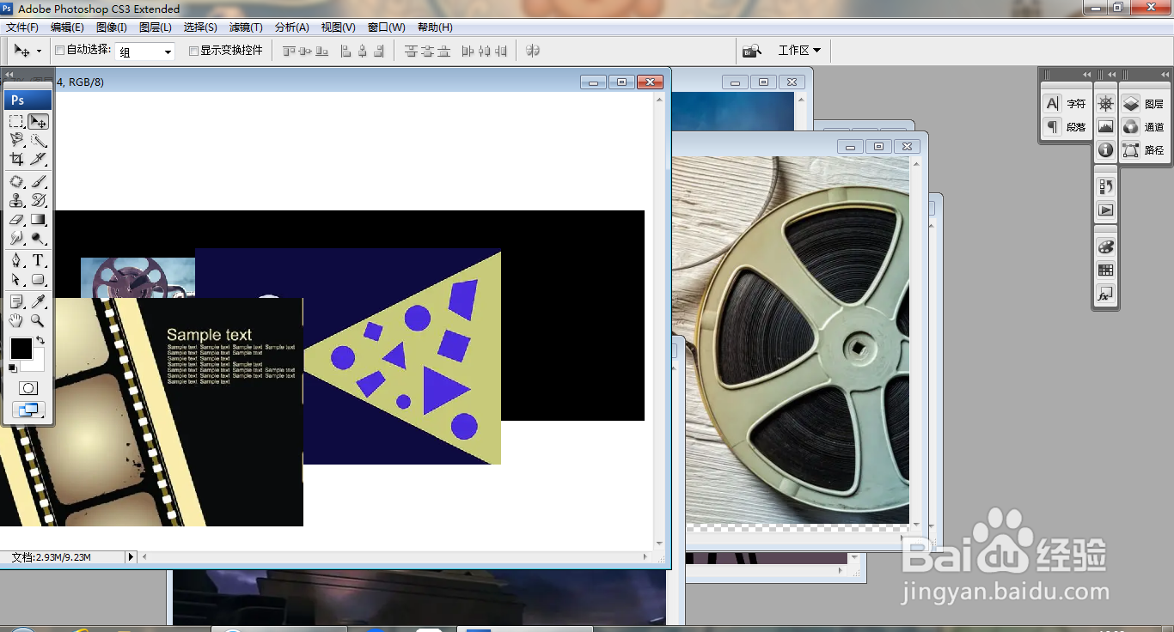This screenshot has height=632, width=1174.
Task: Click the background color swatch
Action: click(x=37, y=363)
